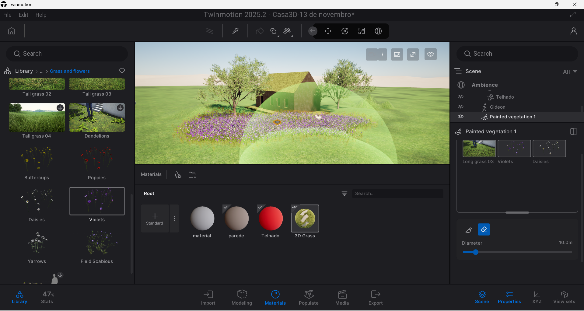Screen dimensions: 584x311
Task: Open the All filter dropdown in Scene
Action: tap(570, 72)
